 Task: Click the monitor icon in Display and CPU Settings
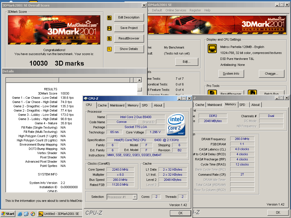click(x=212, y=49)
